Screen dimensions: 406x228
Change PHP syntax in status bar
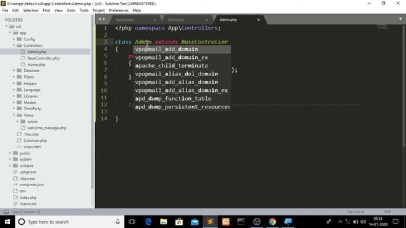point(388,212)
